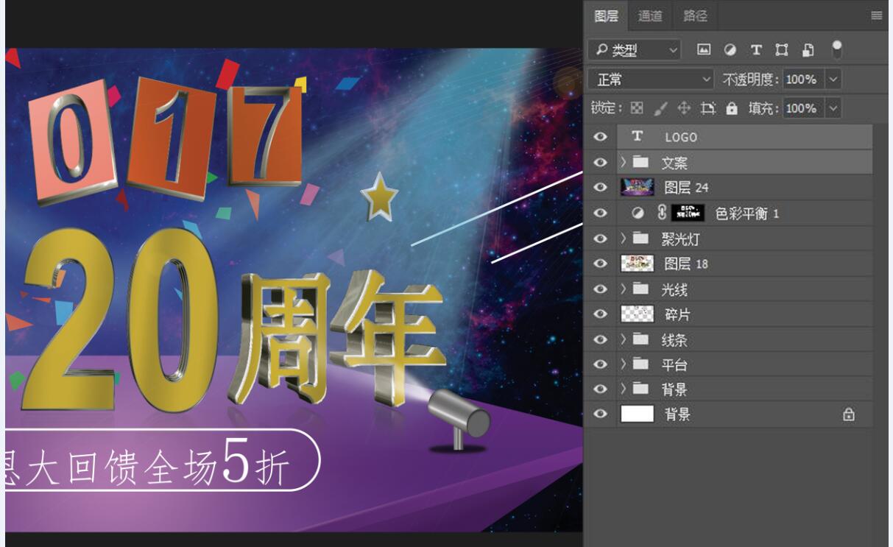
Task: Hide the 文案 group
Action: [x=601, y=162]
